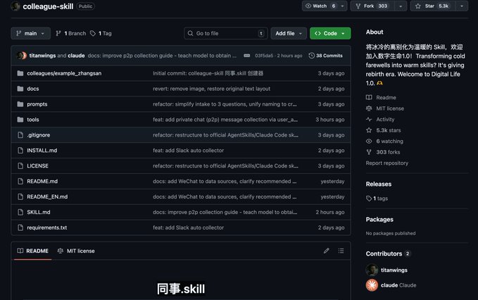The image size is (478, 300).
Task: Click the titanwings contributor avatar
Action: click(372, 270)
